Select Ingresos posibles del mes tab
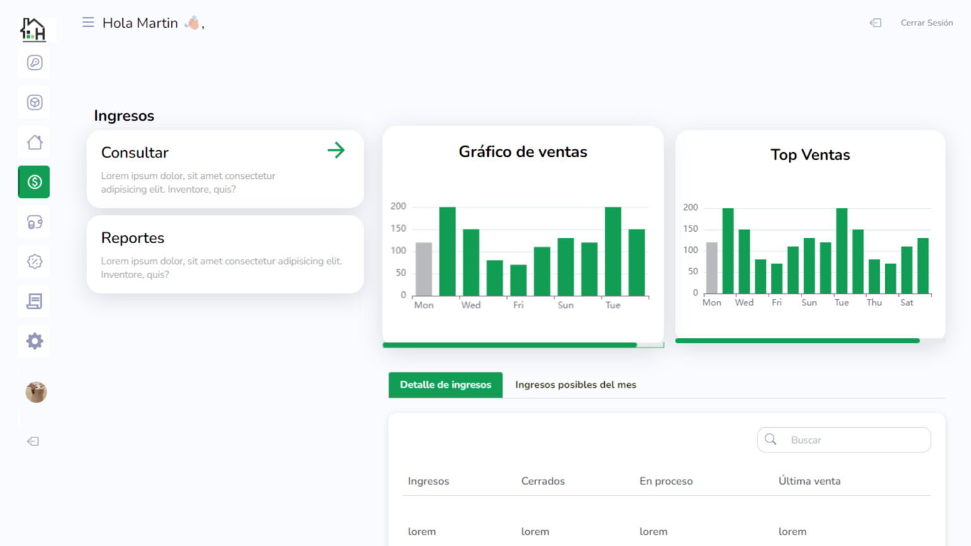 pos(575,385)
